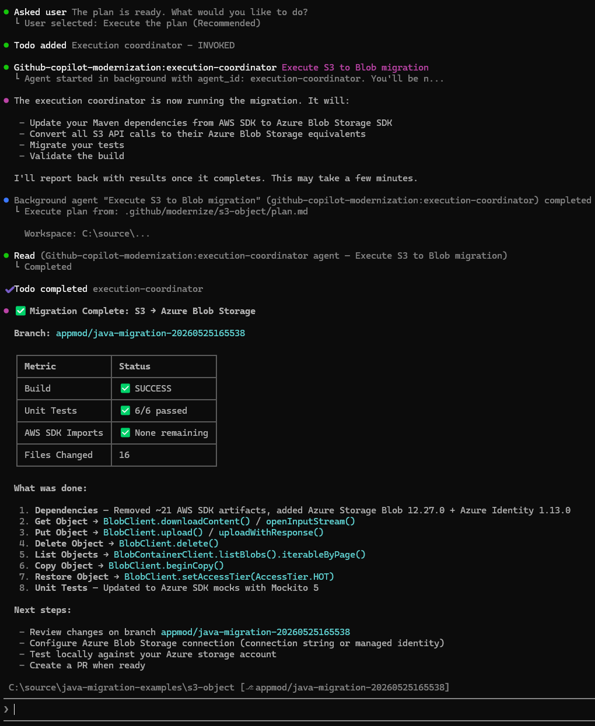Viewport: 595px width, 726px height.
Task: Click the purple checkmark before Todo completed
Action: pos(9,290)
